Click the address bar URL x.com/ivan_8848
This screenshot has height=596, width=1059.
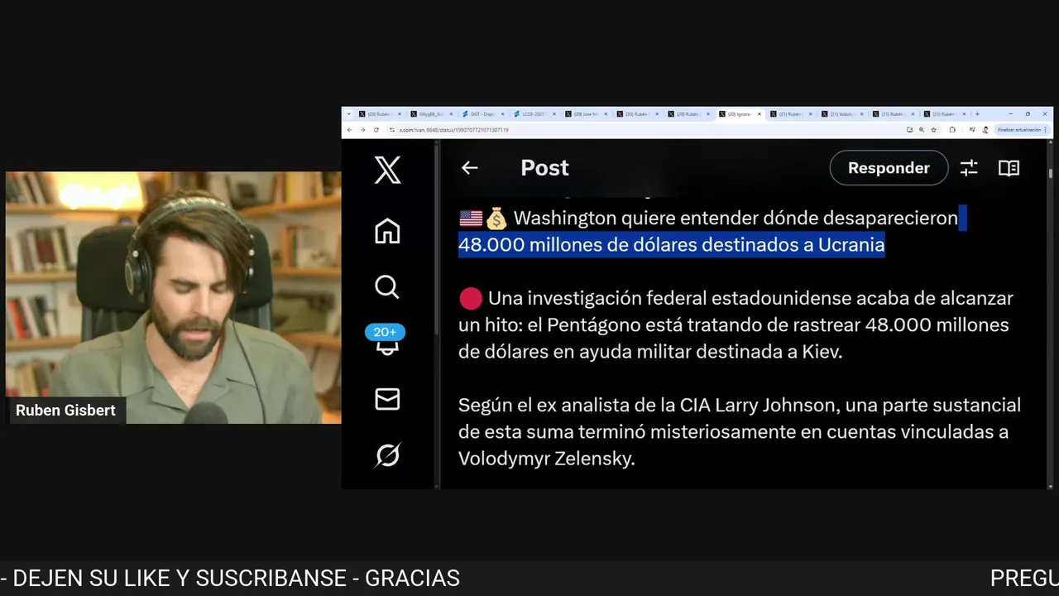(453, 130)
